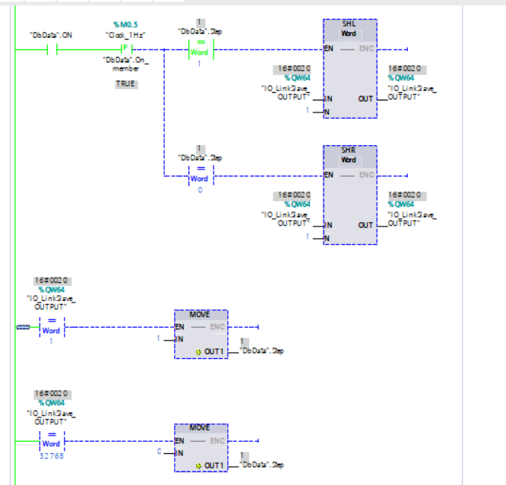The image size is (506, 485).
Task: Click the IN value 0 of lower MOVE
Action: pos(159,452)
